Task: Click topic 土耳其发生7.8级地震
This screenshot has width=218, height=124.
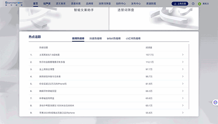Action: (49, 55)
